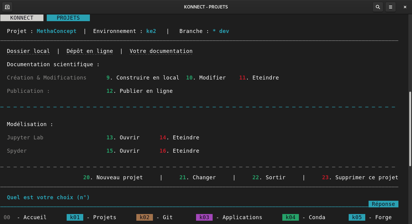Open the Votre documentation link

pyautogui.click(x=161, y=51)
